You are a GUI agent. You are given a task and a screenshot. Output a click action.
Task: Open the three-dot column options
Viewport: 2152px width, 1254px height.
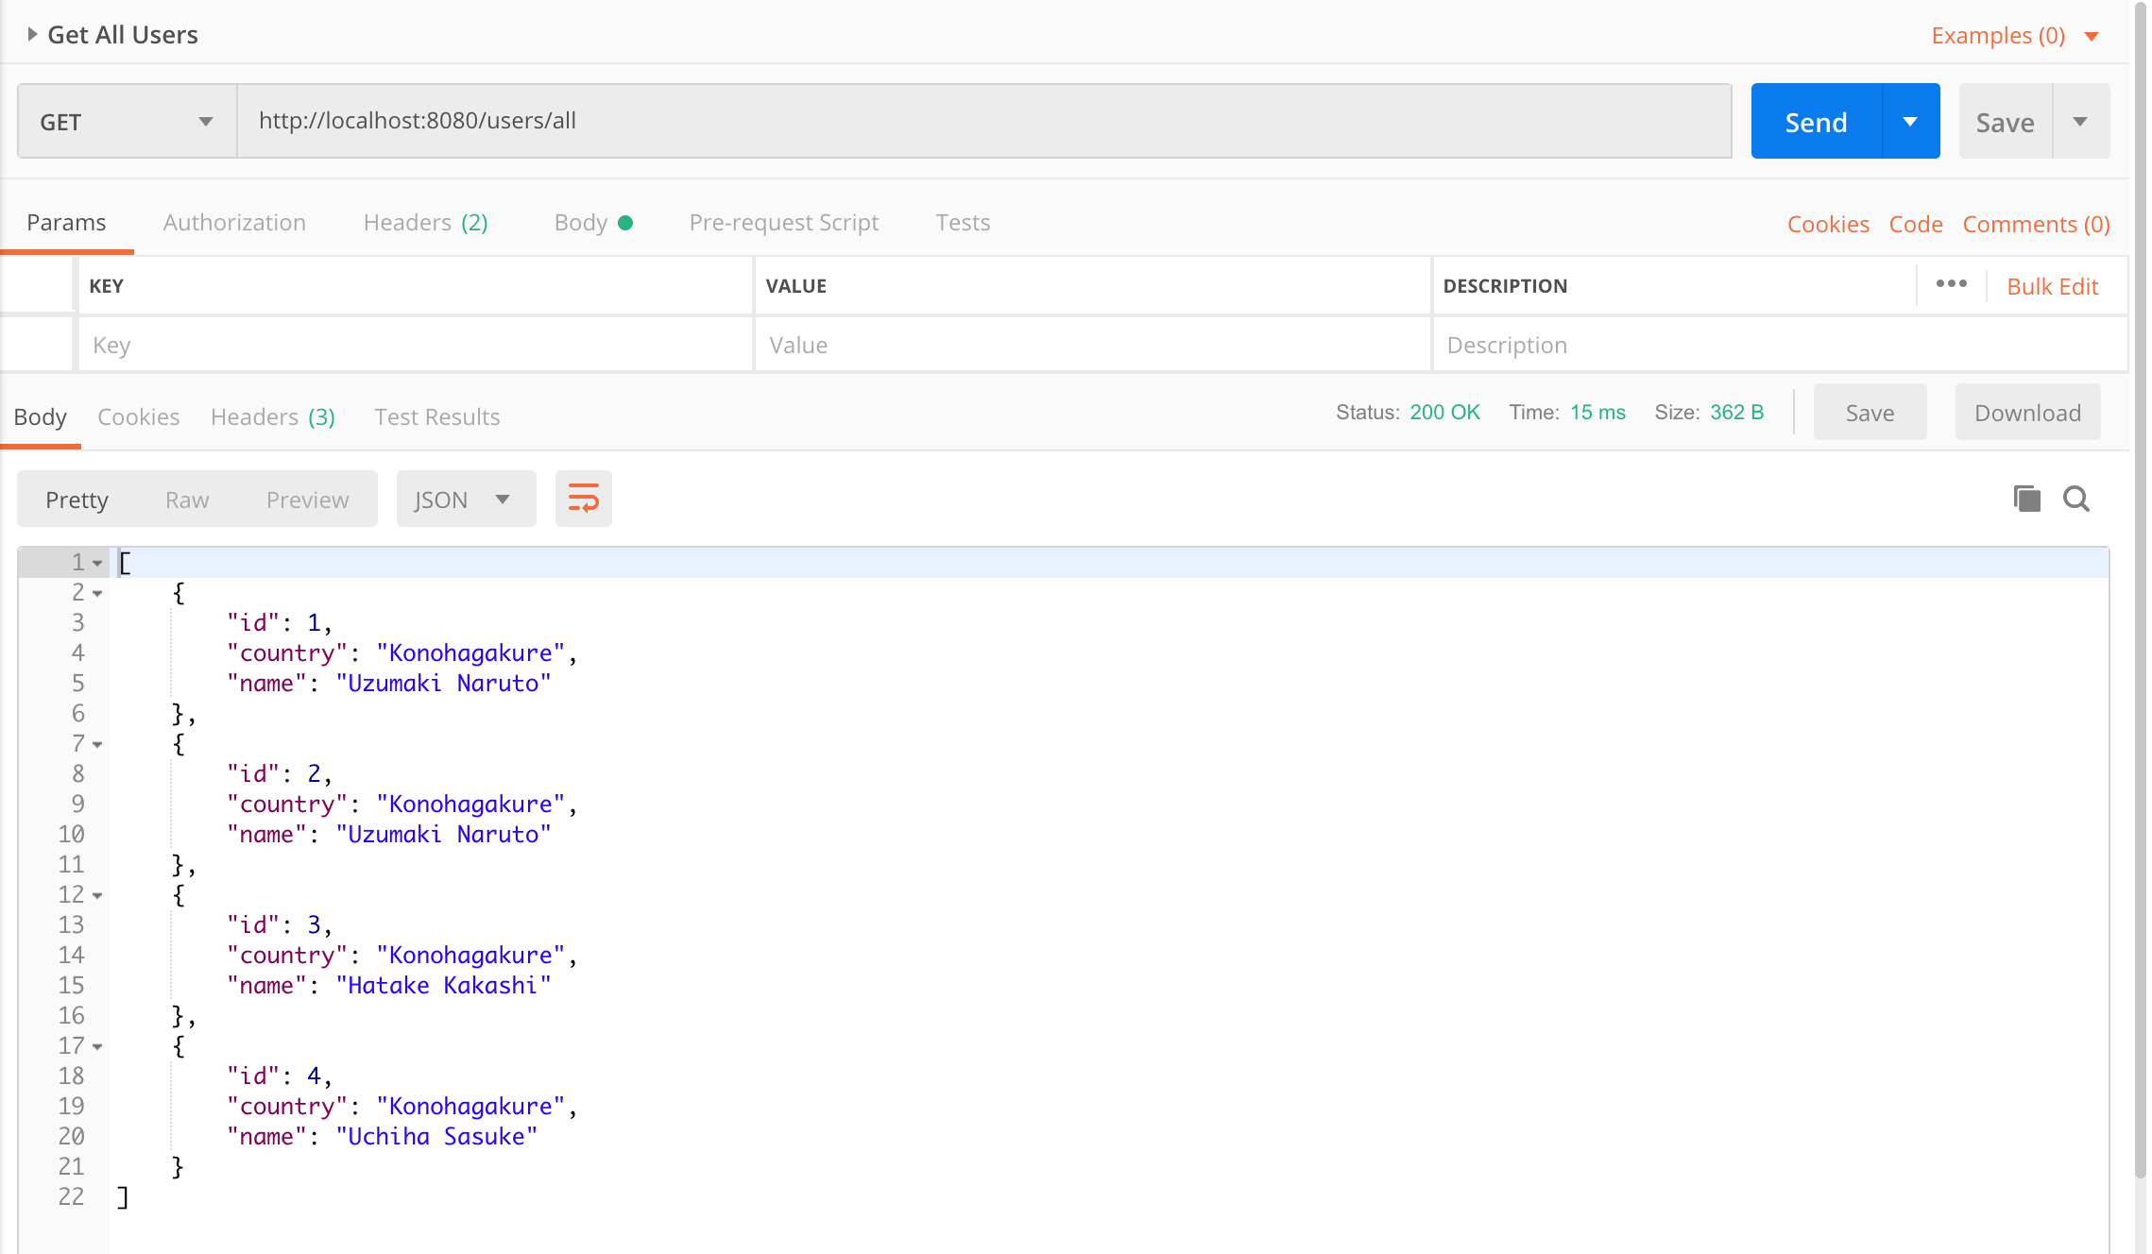[x=1951, y=284]
